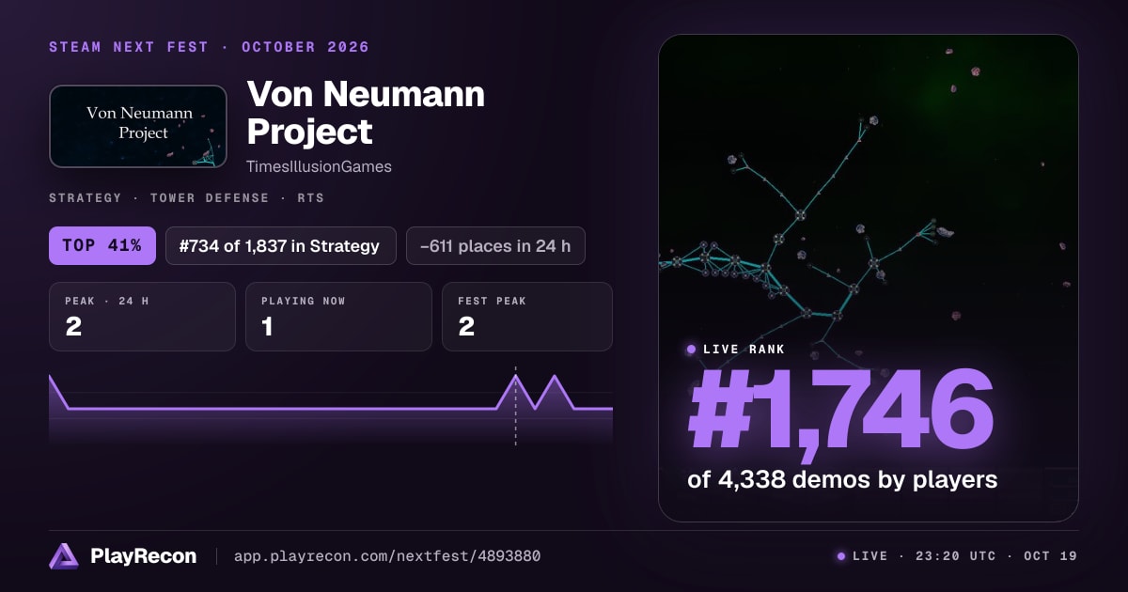1128x592 pixels.
Task: Click the dashed marker on the player chart
Action: point(515,406)
